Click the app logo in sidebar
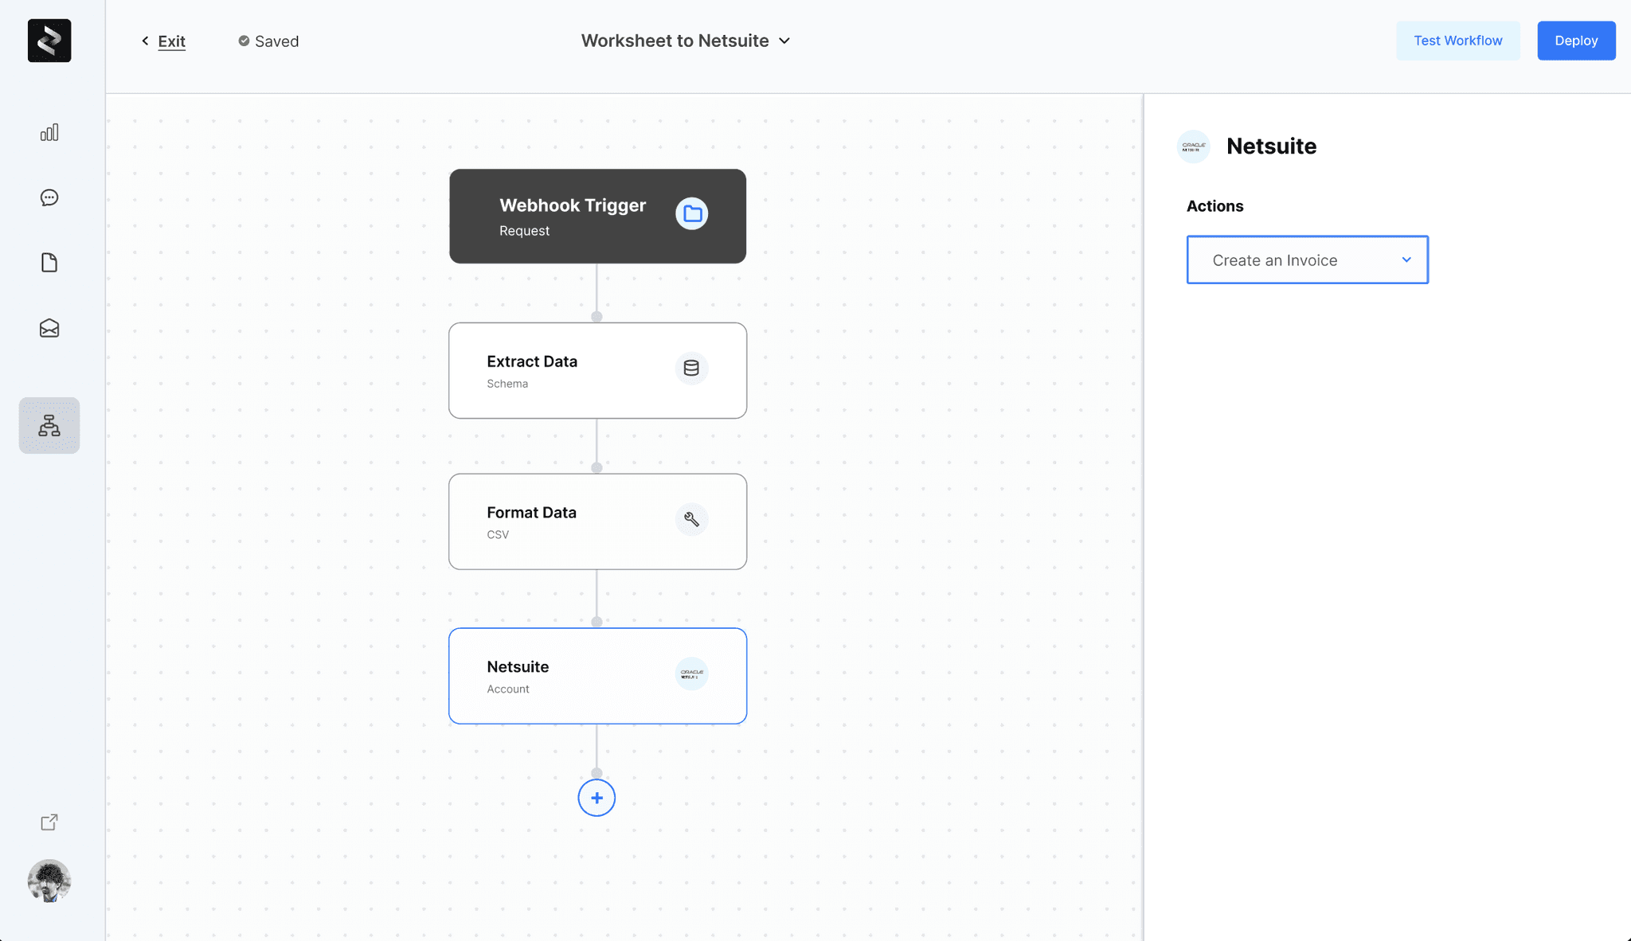The height and width of the screenshot is (941, 1631). [x=49, y=41]
